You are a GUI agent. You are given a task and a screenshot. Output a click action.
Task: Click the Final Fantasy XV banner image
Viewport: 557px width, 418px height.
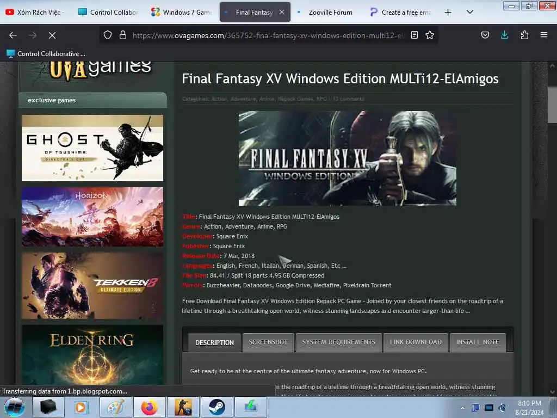[x=348, y=158]
